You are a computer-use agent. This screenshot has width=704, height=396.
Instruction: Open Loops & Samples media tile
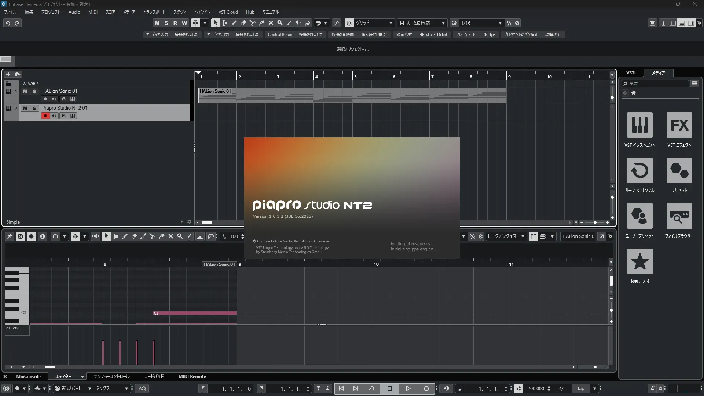639,170
